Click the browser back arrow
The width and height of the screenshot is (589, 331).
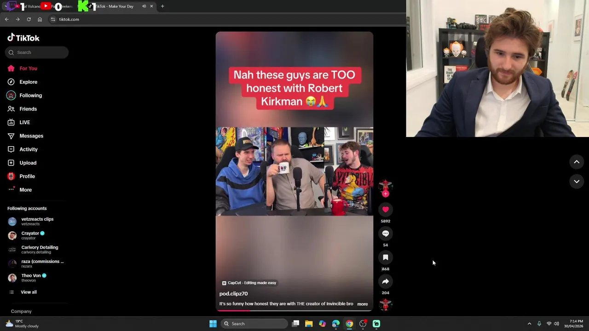pyautogui.click(x=6, y=19)
